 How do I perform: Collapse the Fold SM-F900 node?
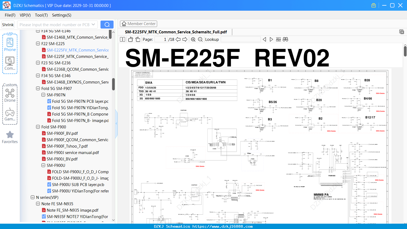click(38, 127)
